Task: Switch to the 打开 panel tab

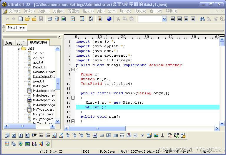Action: [21, 43]
